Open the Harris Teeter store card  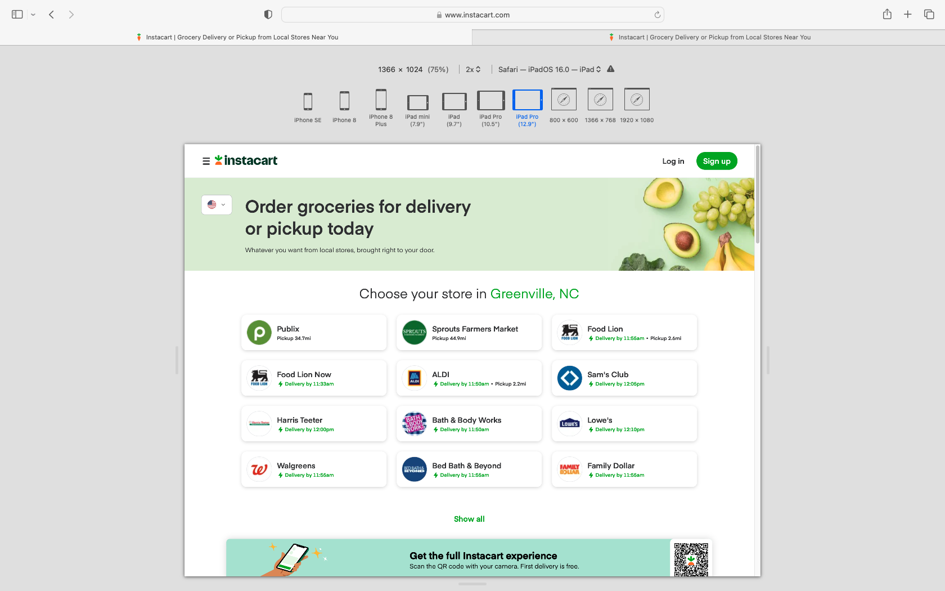click(x=314, y=424)
